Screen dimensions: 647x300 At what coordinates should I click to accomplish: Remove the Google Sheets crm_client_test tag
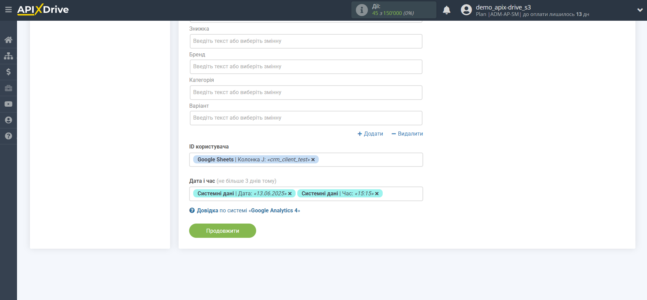[313, 160]
